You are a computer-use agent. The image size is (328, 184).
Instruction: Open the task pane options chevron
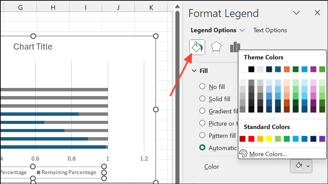tap(296, 13)
